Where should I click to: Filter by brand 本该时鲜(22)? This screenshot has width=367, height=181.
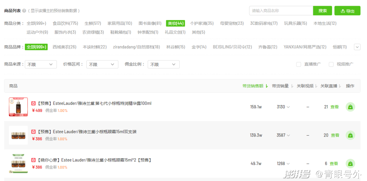click(94, 47)
